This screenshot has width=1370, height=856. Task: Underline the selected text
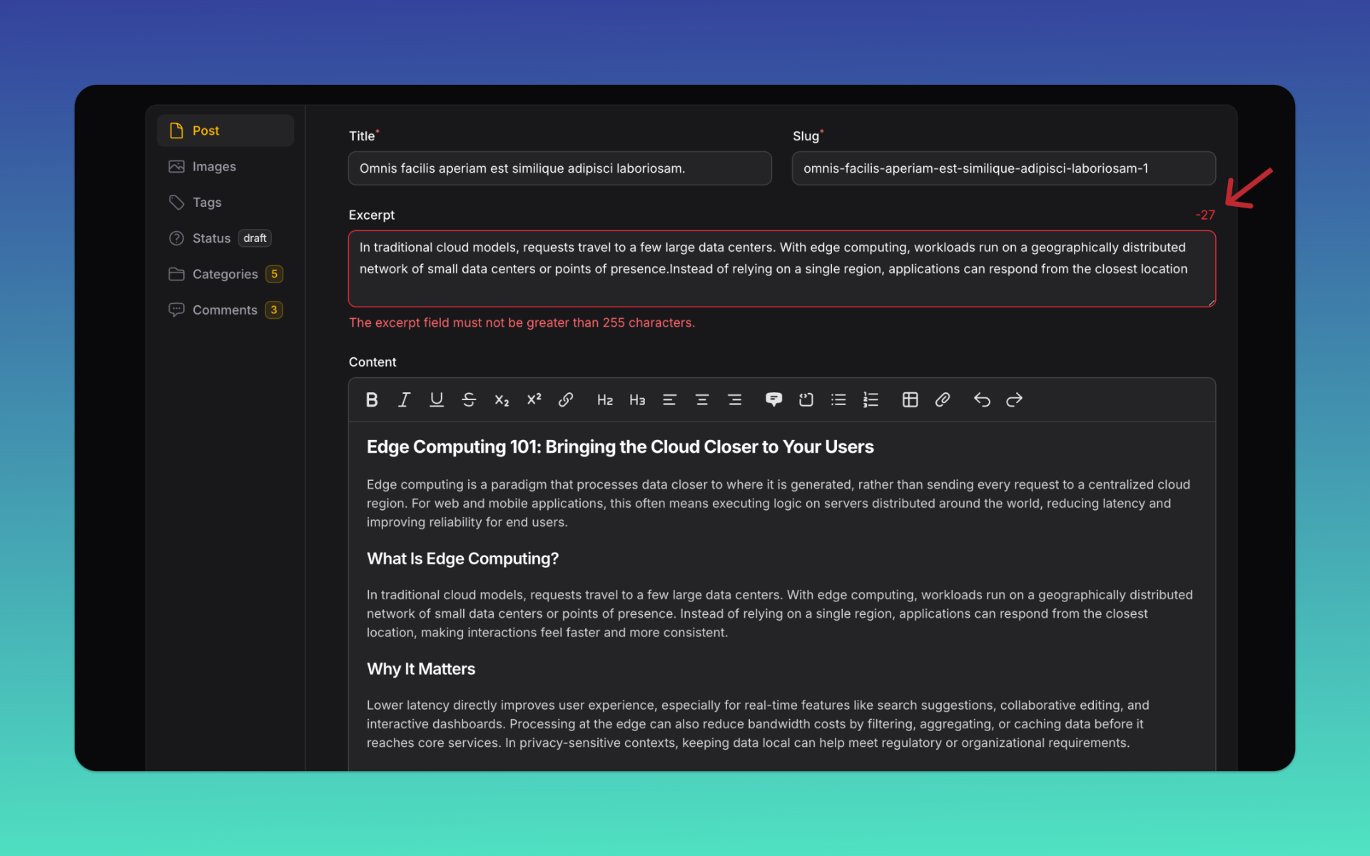436,399
